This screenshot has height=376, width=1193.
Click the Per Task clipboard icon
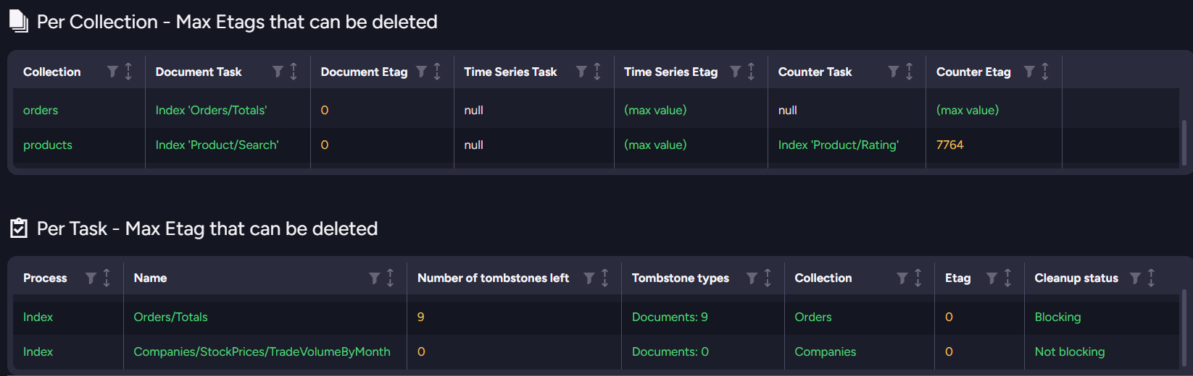[x=19, y=228]
